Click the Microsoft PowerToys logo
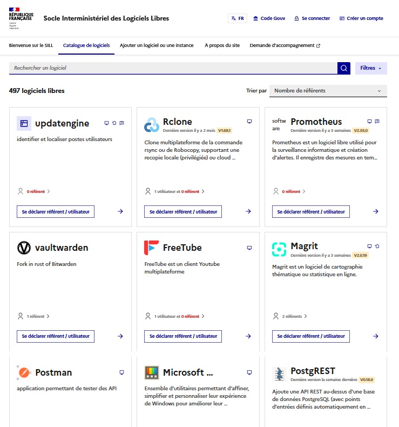The image size is (399, 427). click(x=152, y=372)
